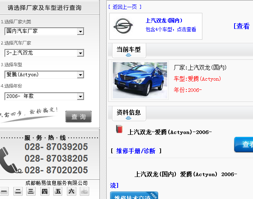Click hotline number 028-87020205
The image size is (253, 199).
(56, 170)
